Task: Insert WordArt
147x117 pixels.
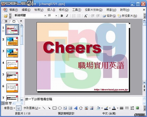Action: (76, 108)
